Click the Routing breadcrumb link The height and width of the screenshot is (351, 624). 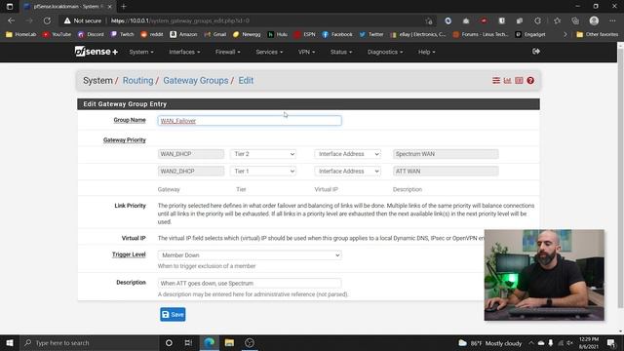[x=137, y=80]
